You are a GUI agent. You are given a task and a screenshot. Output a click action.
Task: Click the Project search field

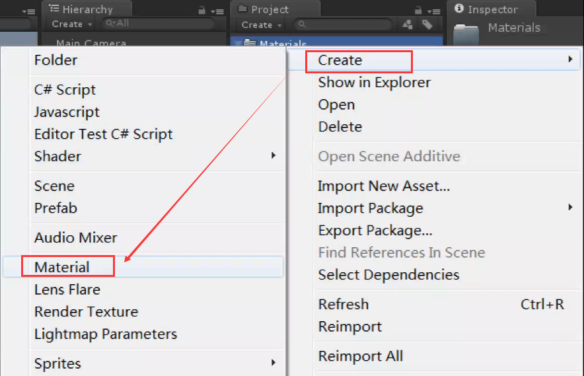[343, 24]
